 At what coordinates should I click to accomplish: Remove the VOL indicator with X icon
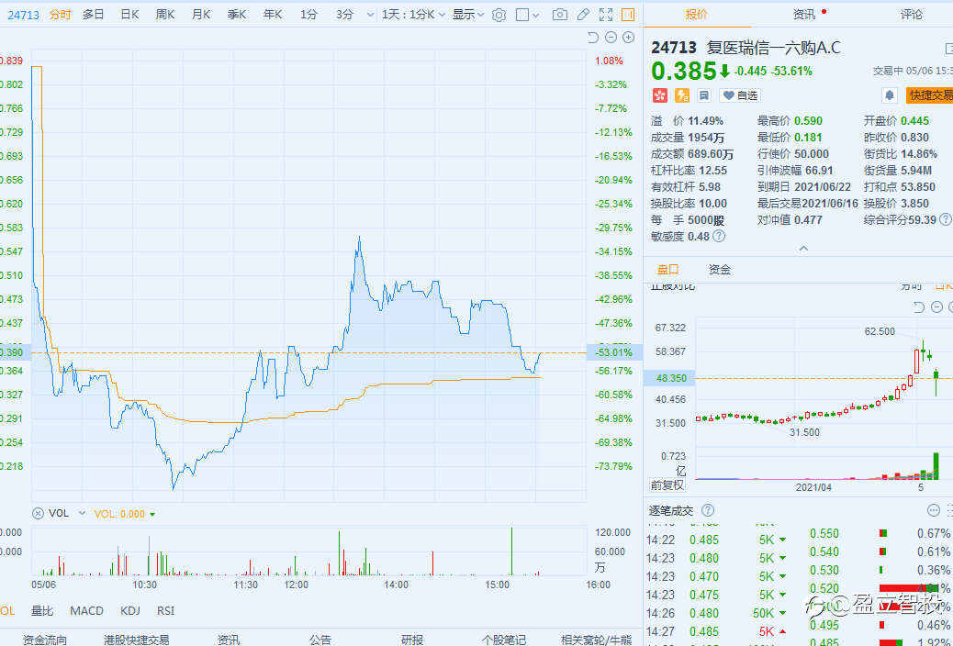coord(39,514)
